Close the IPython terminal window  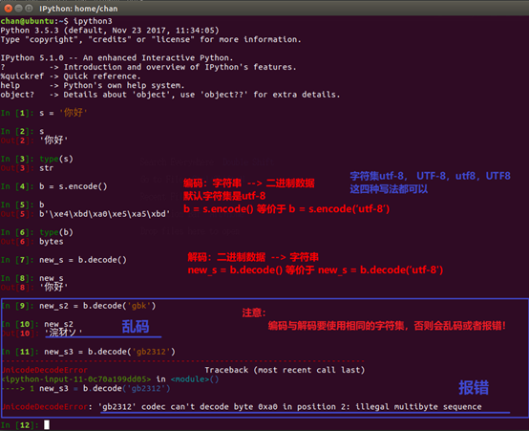tap(9, 9)
